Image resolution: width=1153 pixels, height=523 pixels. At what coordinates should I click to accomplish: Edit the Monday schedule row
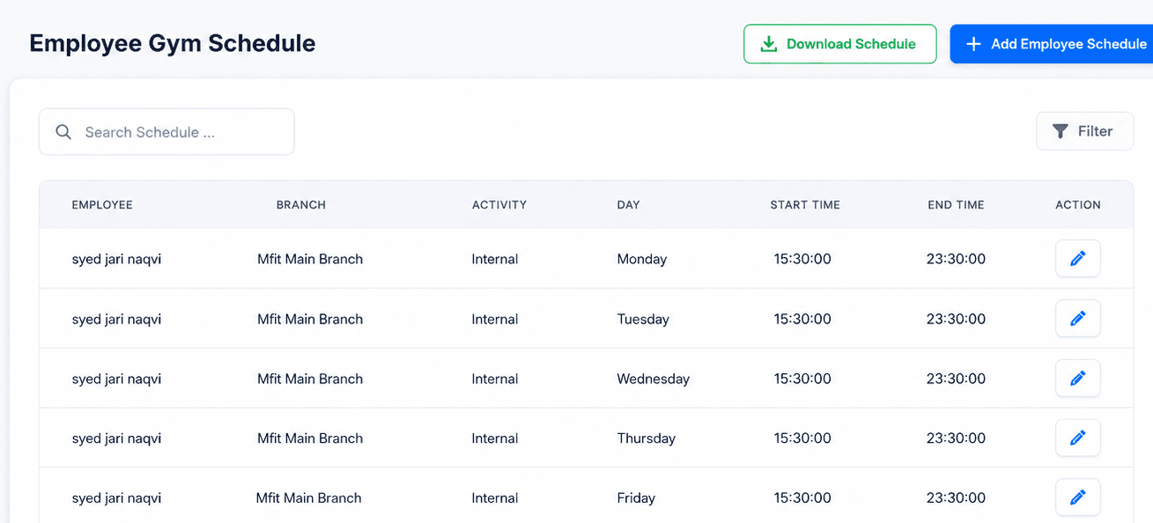tap(1077, 259)
